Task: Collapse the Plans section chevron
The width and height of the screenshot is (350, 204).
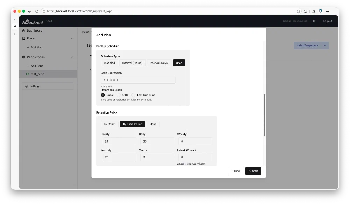Action: (x=72, y=38)
